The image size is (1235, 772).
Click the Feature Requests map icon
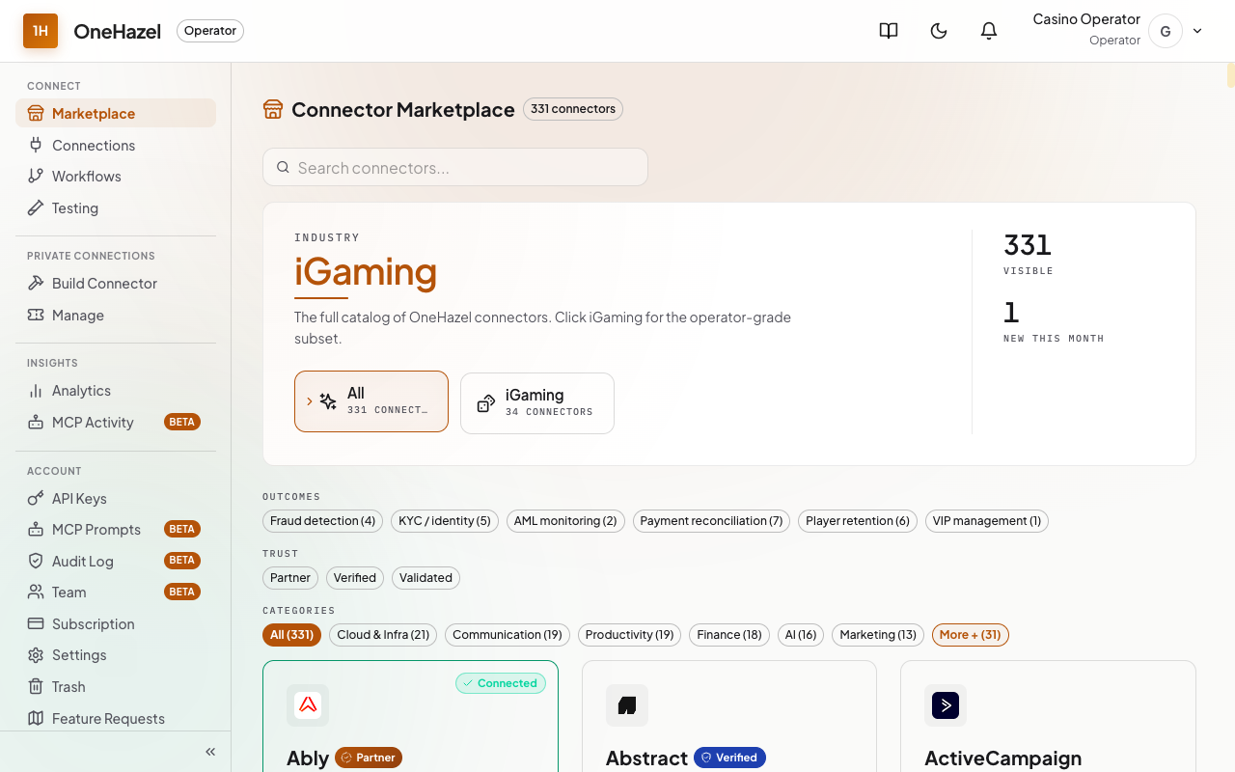[36, 718]
